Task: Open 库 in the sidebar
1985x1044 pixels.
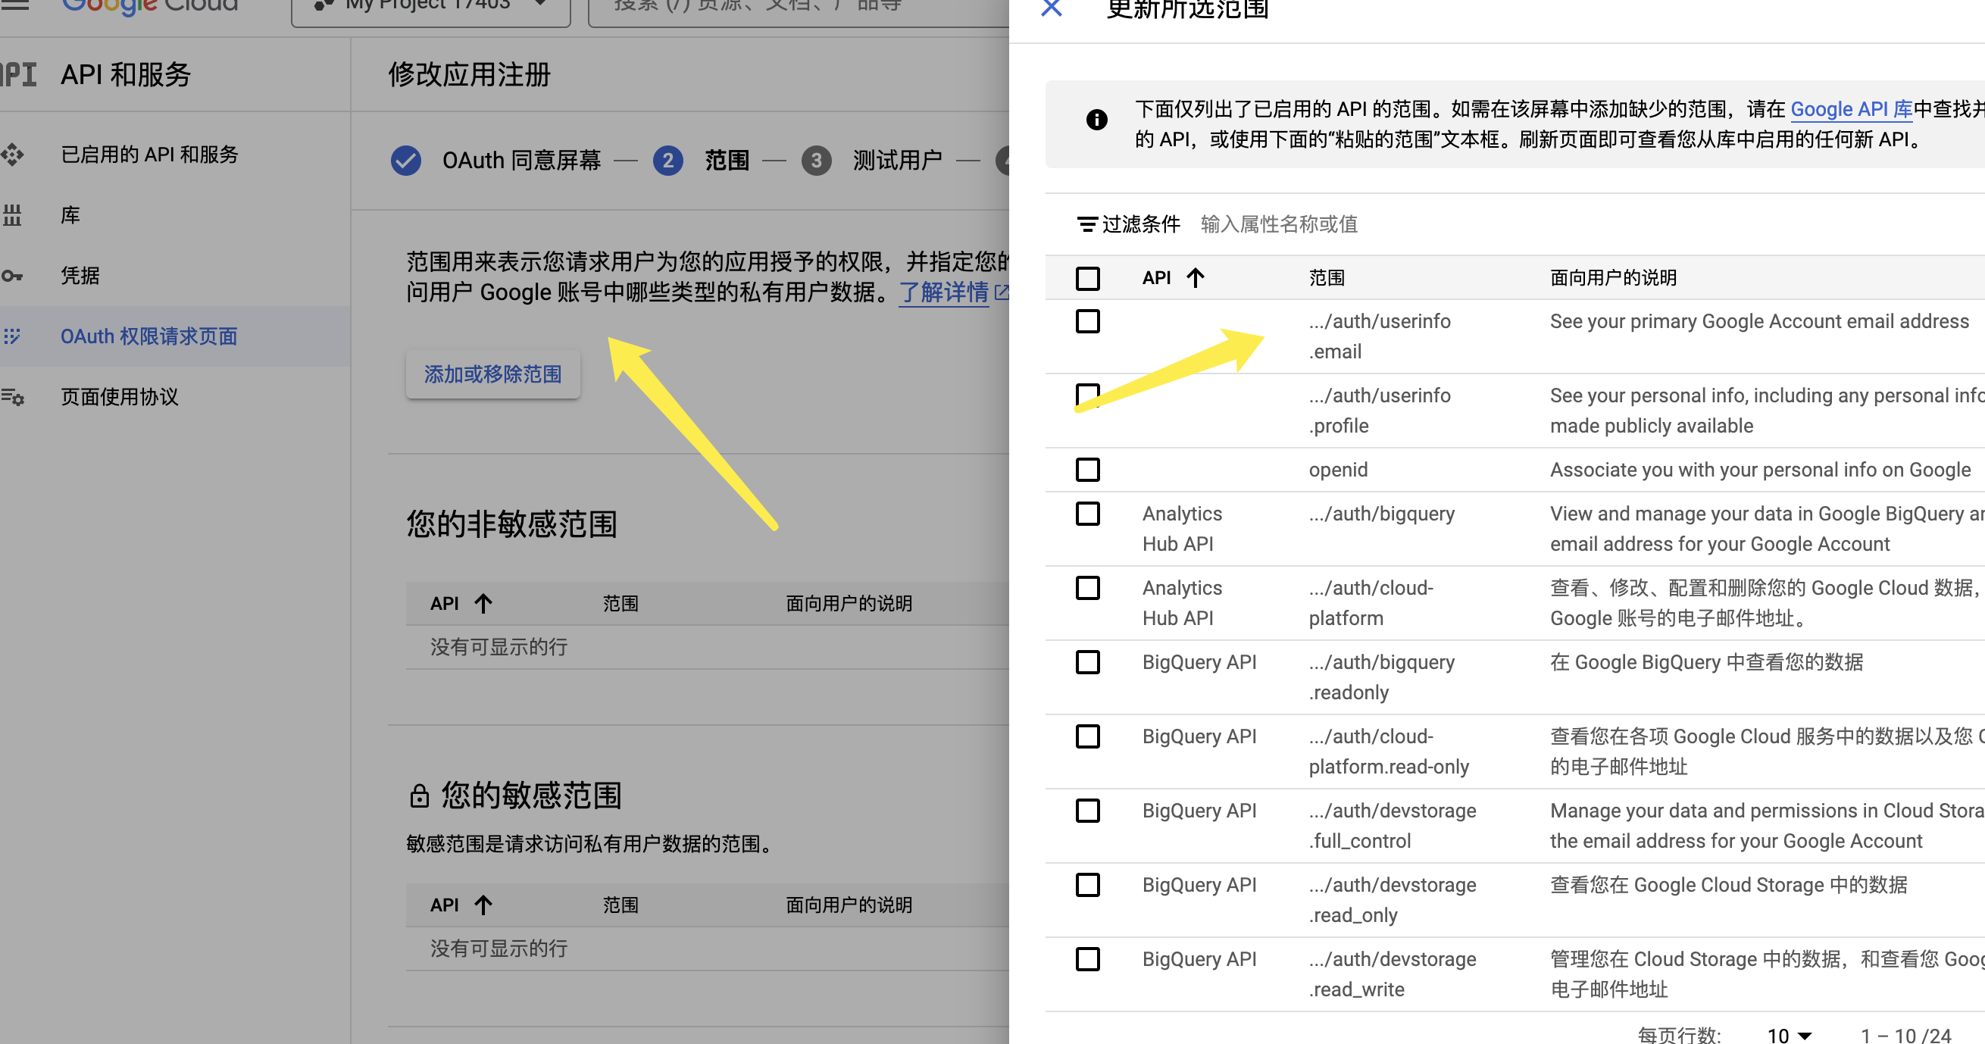Action: point(70,215)
